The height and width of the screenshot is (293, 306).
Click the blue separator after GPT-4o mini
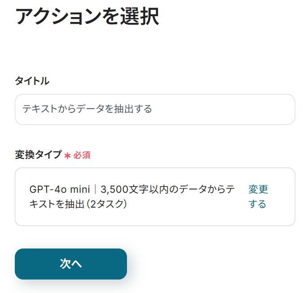coord(95,189)
